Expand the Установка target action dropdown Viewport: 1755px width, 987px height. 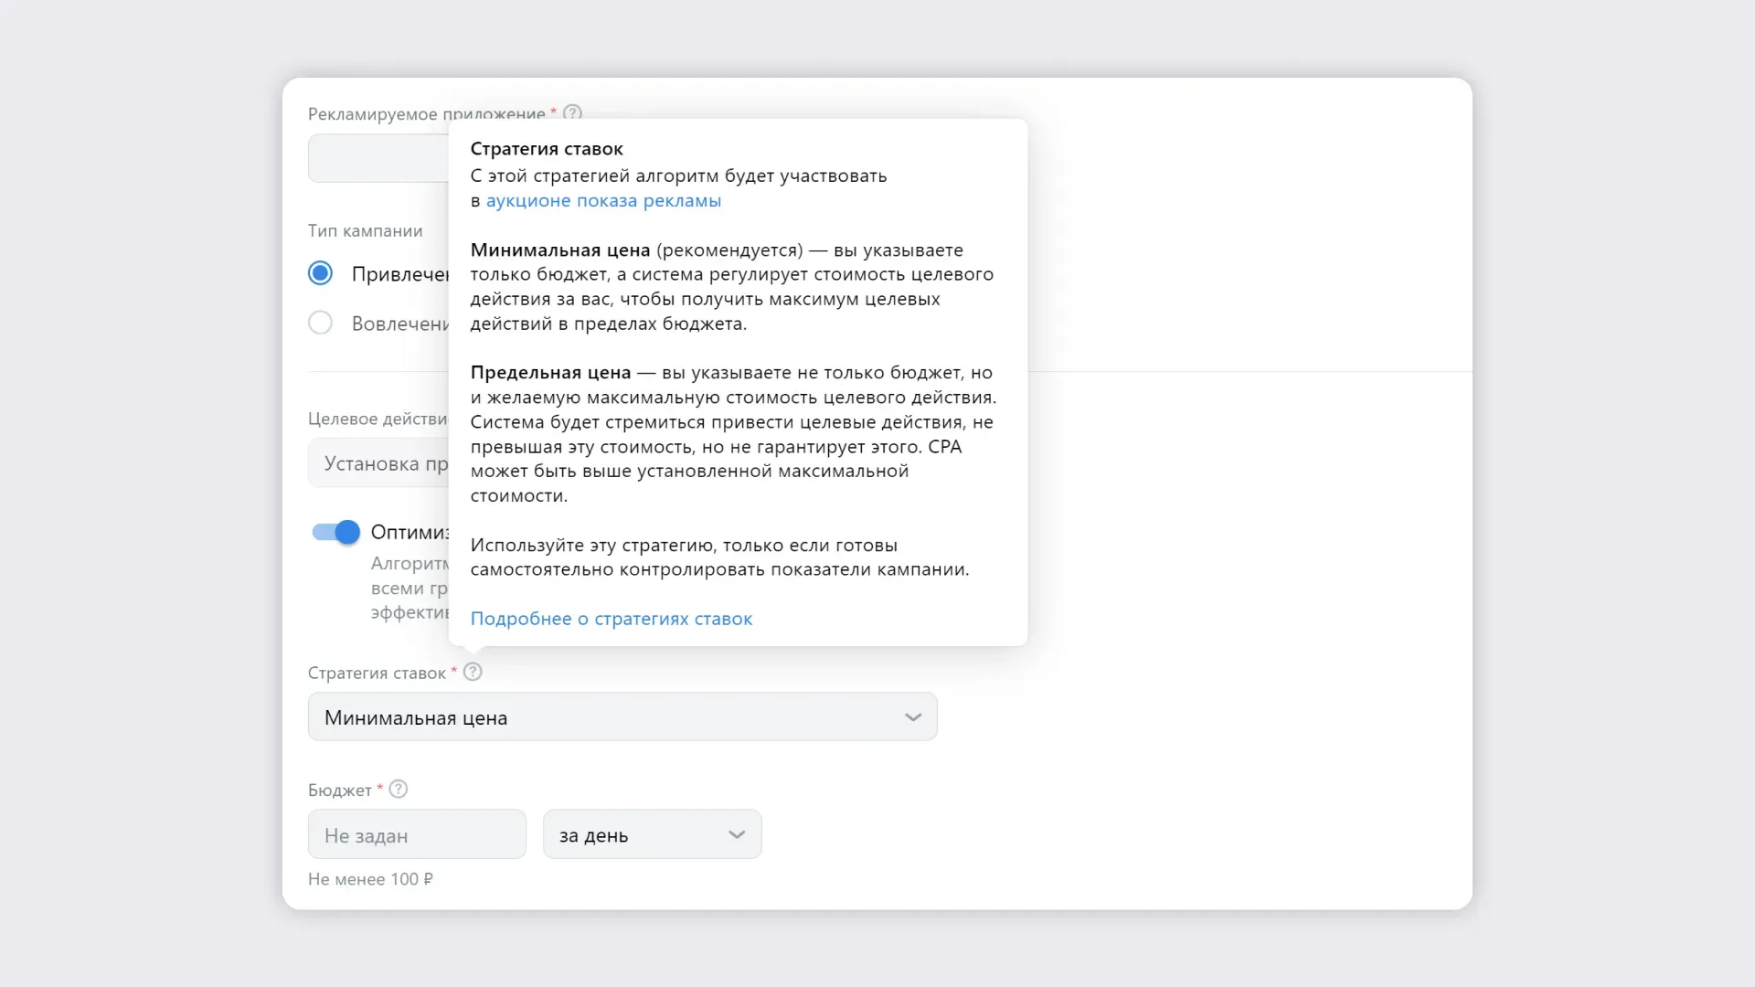click(378, 463)
